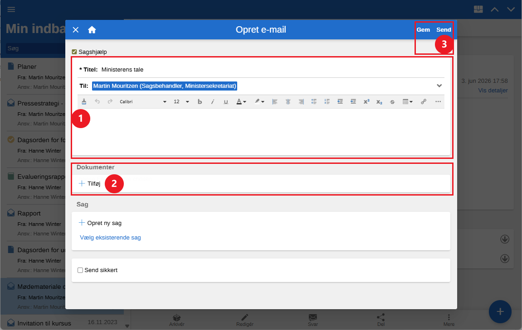Go to previous item with up chevron
522x330 pixels.
(495, 10)
